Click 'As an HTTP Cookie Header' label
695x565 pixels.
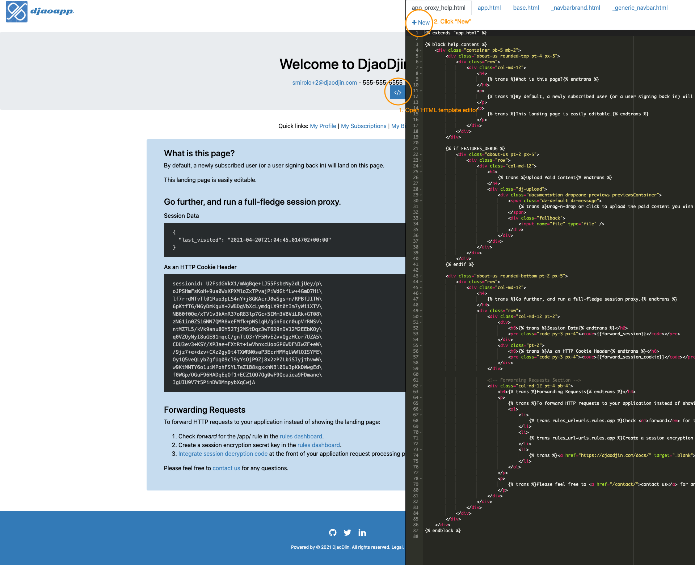tap(200, 267)
